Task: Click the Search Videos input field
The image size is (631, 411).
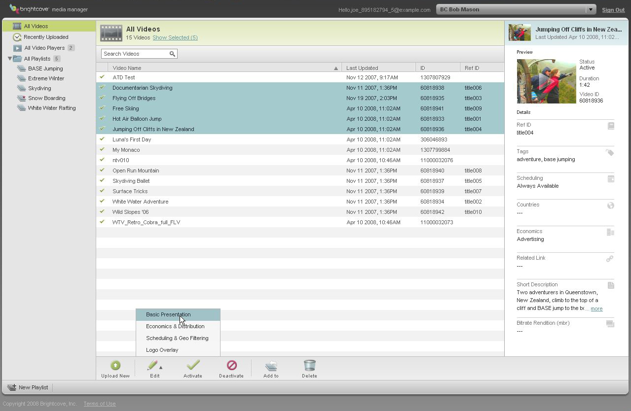Action: [135, 54]
